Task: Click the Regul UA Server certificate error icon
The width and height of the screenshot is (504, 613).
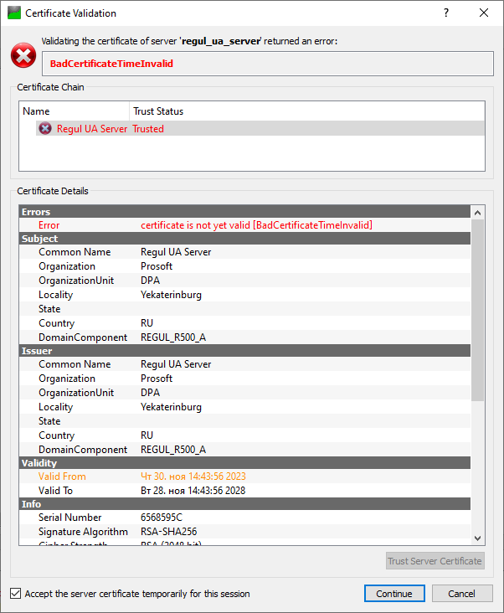Action: point(45,129)
